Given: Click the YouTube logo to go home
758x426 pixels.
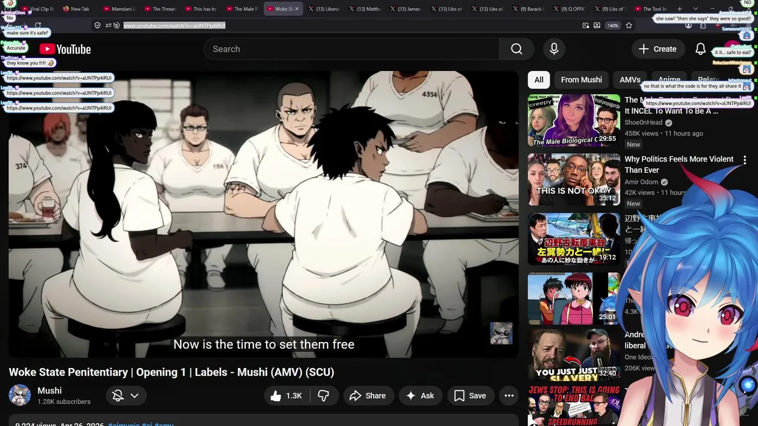Looking at the screenshot, I should 65,49.
